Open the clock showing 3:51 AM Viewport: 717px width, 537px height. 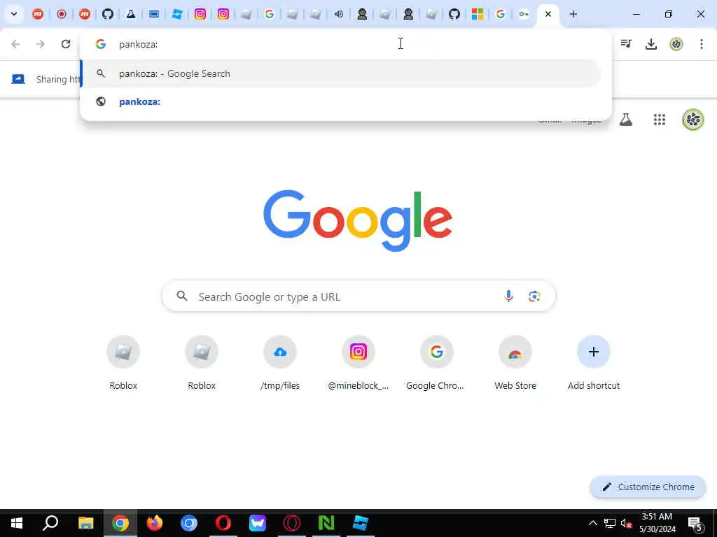(657, 523)
